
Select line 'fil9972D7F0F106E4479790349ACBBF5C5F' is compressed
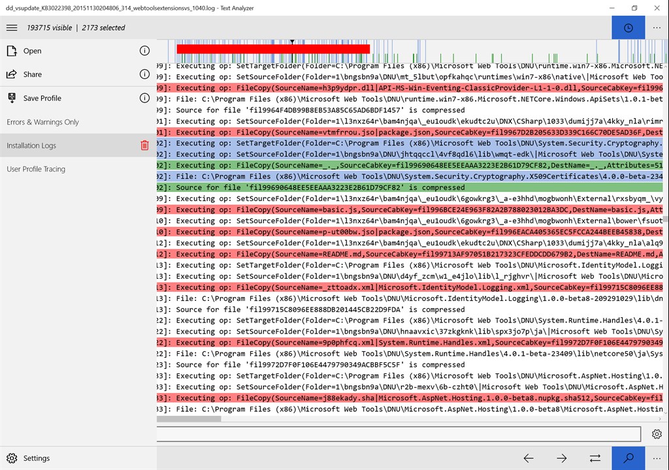click(x=410, y=365)
